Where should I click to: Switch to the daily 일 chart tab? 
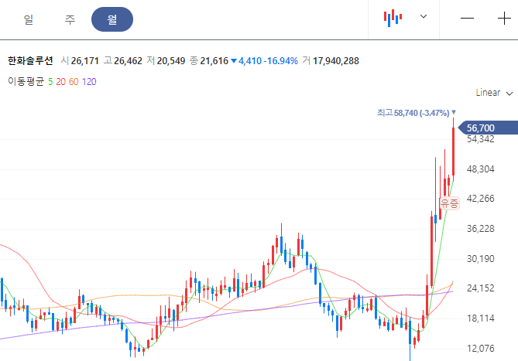click(29, 19)
